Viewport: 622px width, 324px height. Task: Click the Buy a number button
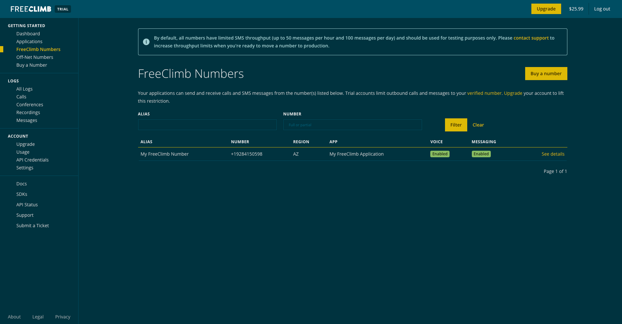point(546,74)
